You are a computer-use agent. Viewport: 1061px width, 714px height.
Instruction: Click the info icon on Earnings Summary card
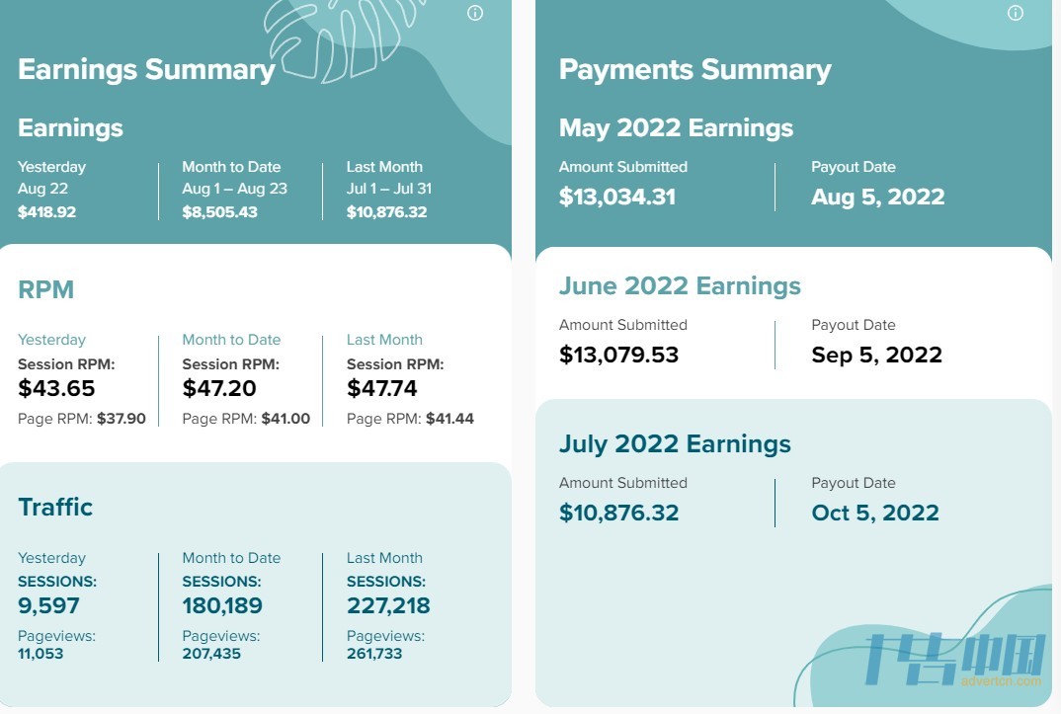[475, 13]
